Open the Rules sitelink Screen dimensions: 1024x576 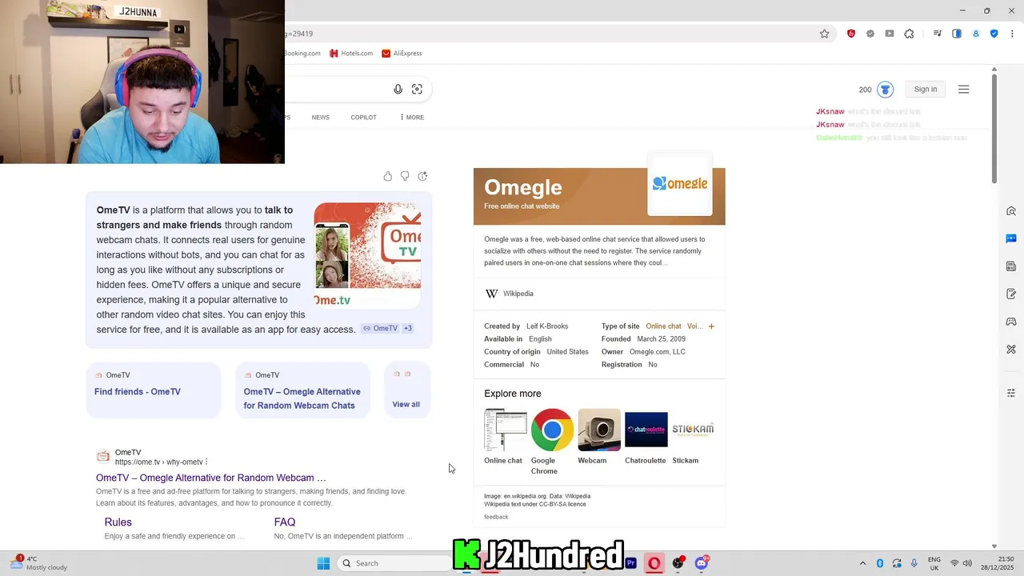pyautogui.click(x=118, y=522)
